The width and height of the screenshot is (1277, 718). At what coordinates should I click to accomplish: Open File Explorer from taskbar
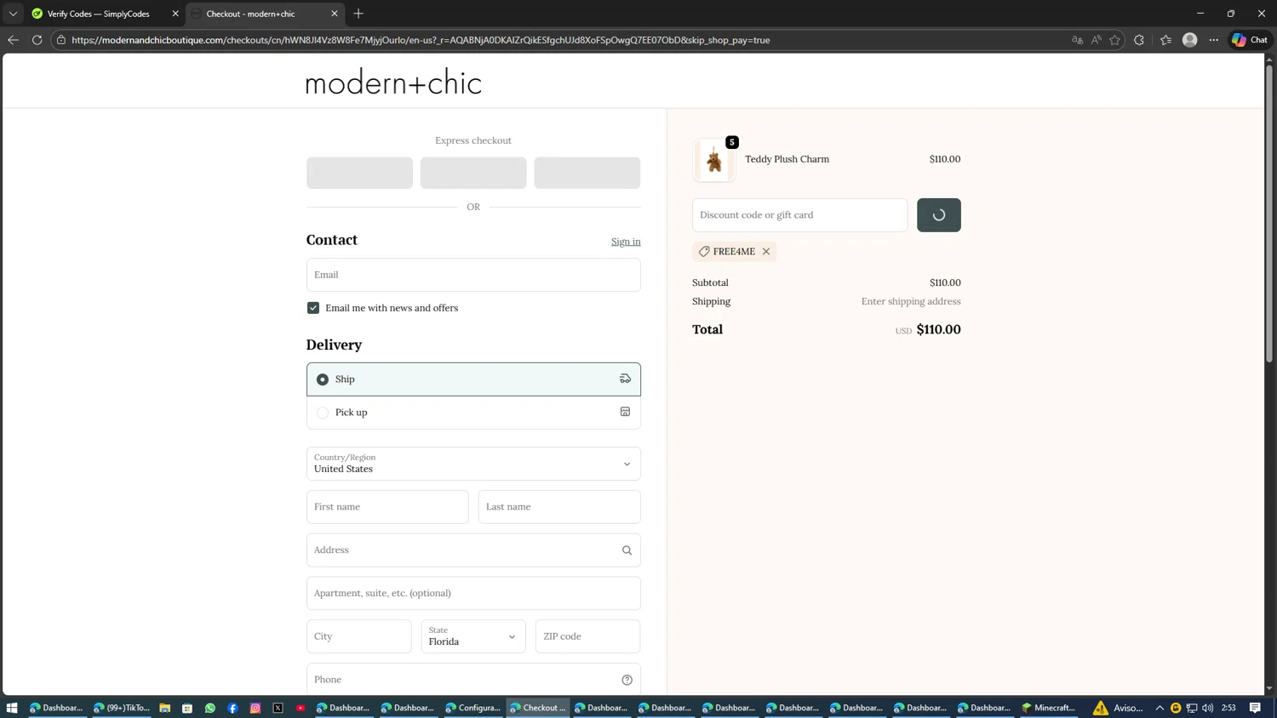click(165, 708)
